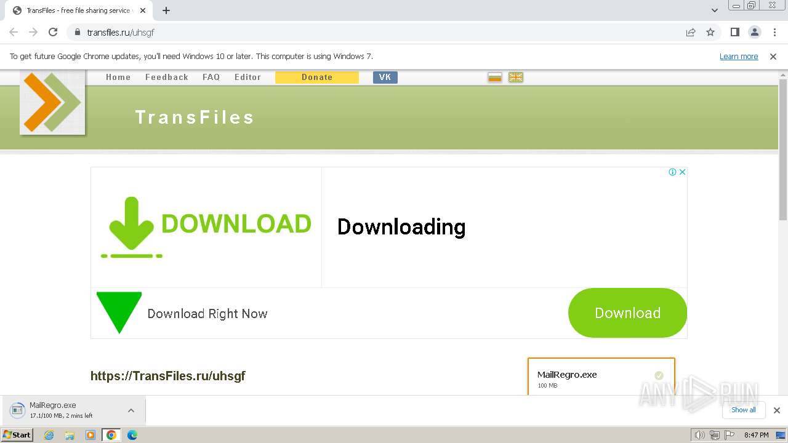Image resolution: width=788 pixels, height=443 pixels.
Task: Click the 8:47 PM clock
Action: tap(756, 435)
